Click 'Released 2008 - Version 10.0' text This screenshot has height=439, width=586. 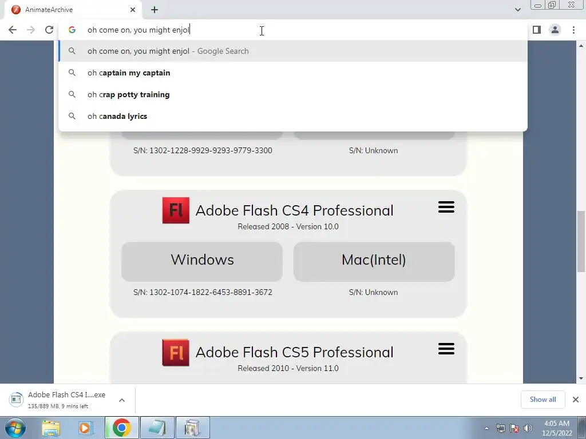(x=288, y=226)
